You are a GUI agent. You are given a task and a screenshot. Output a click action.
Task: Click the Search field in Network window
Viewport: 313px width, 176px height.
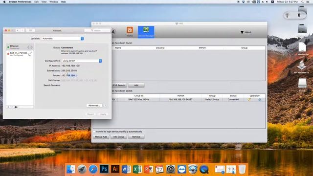(x=97, y=30)
